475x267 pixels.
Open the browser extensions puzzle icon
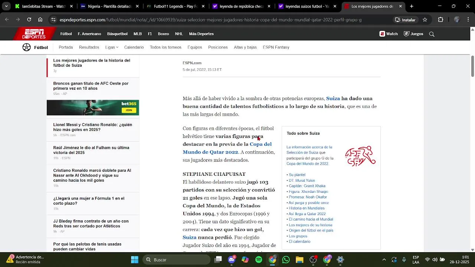click(440, 20)
